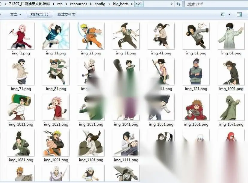
Task: Select the img_121.png thumbnail
Action: tap(196, 71)
